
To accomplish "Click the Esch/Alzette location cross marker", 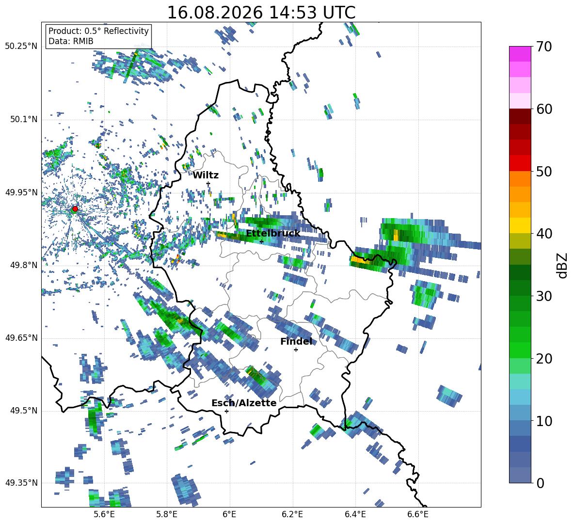I will pyautogui.click(x=226, y=411).
